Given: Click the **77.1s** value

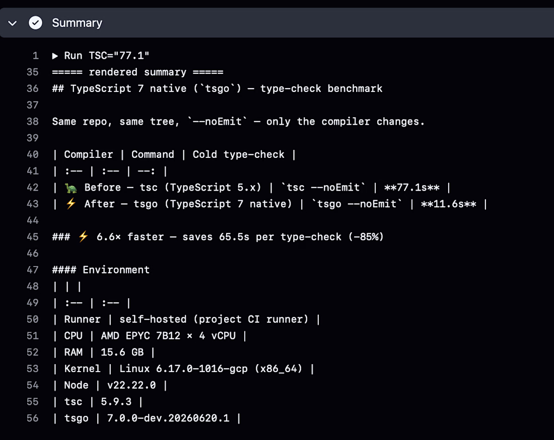Looking at the screenshot, I should (x=411, y=188).
